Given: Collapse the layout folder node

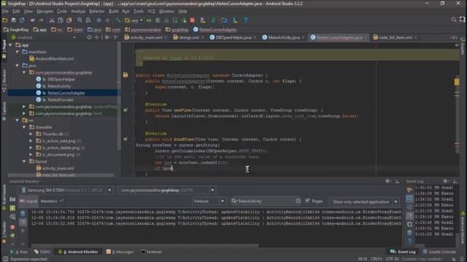Looking at the screenshot, I should 24,162.
